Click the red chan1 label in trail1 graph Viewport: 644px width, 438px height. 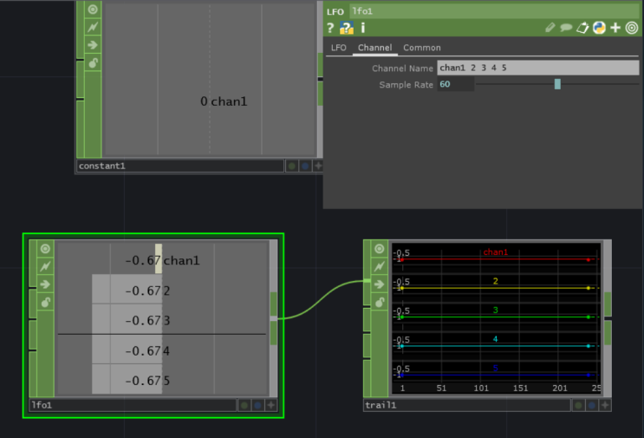495,252
